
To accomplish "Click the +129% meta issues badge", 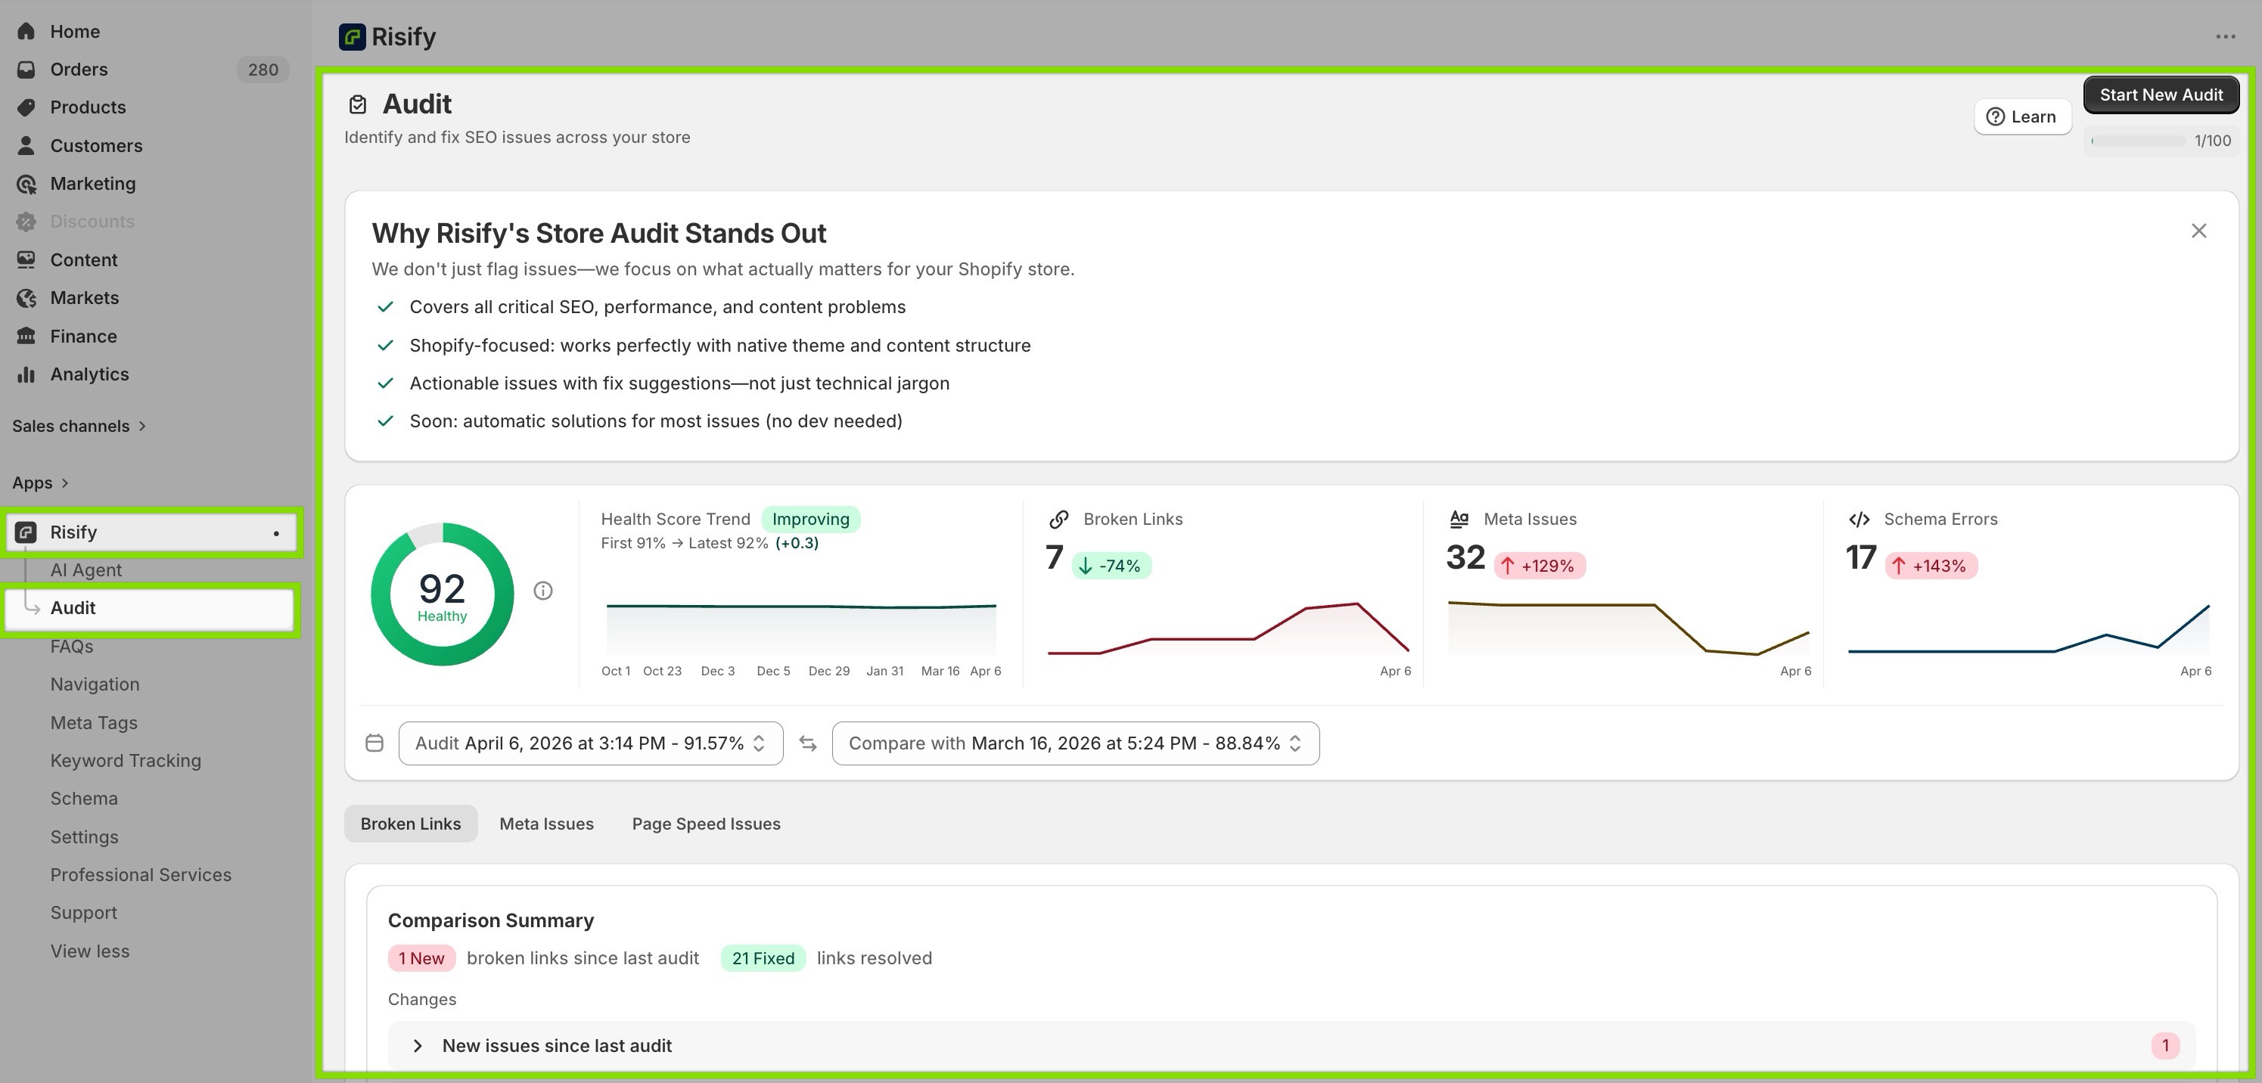I will click(1540, 566).
